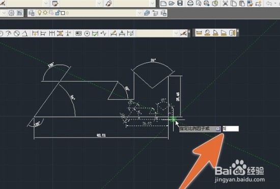The width and height of the screenshot is (280, 189).
Task: Select the Volume measure tool
Action: point(232,33)
